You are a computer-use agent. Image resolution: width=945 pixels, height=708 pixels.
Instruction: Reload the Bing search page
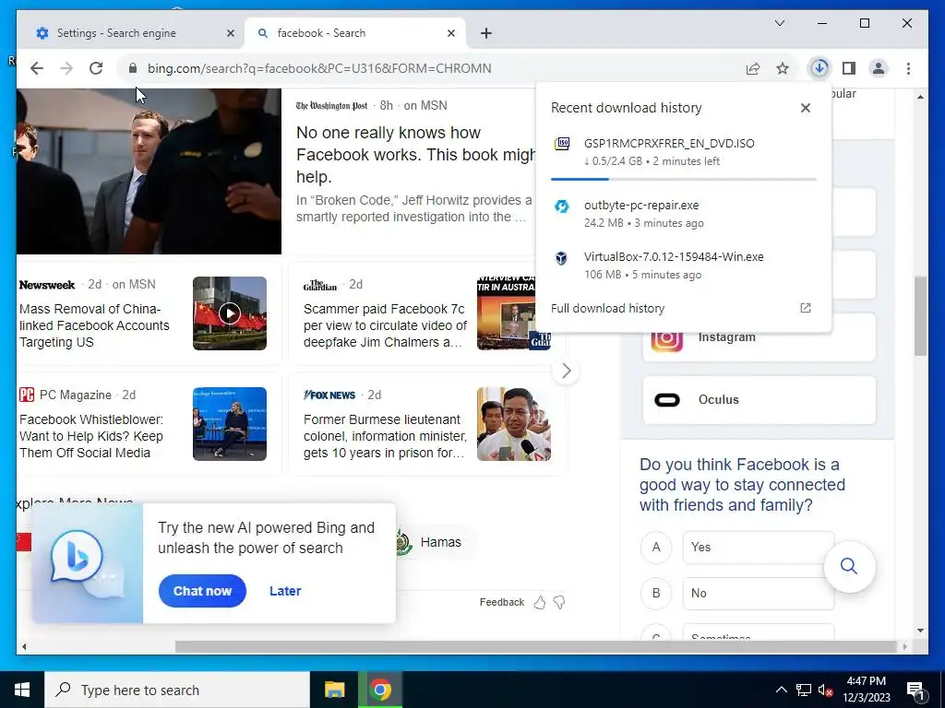click(96, 68)
